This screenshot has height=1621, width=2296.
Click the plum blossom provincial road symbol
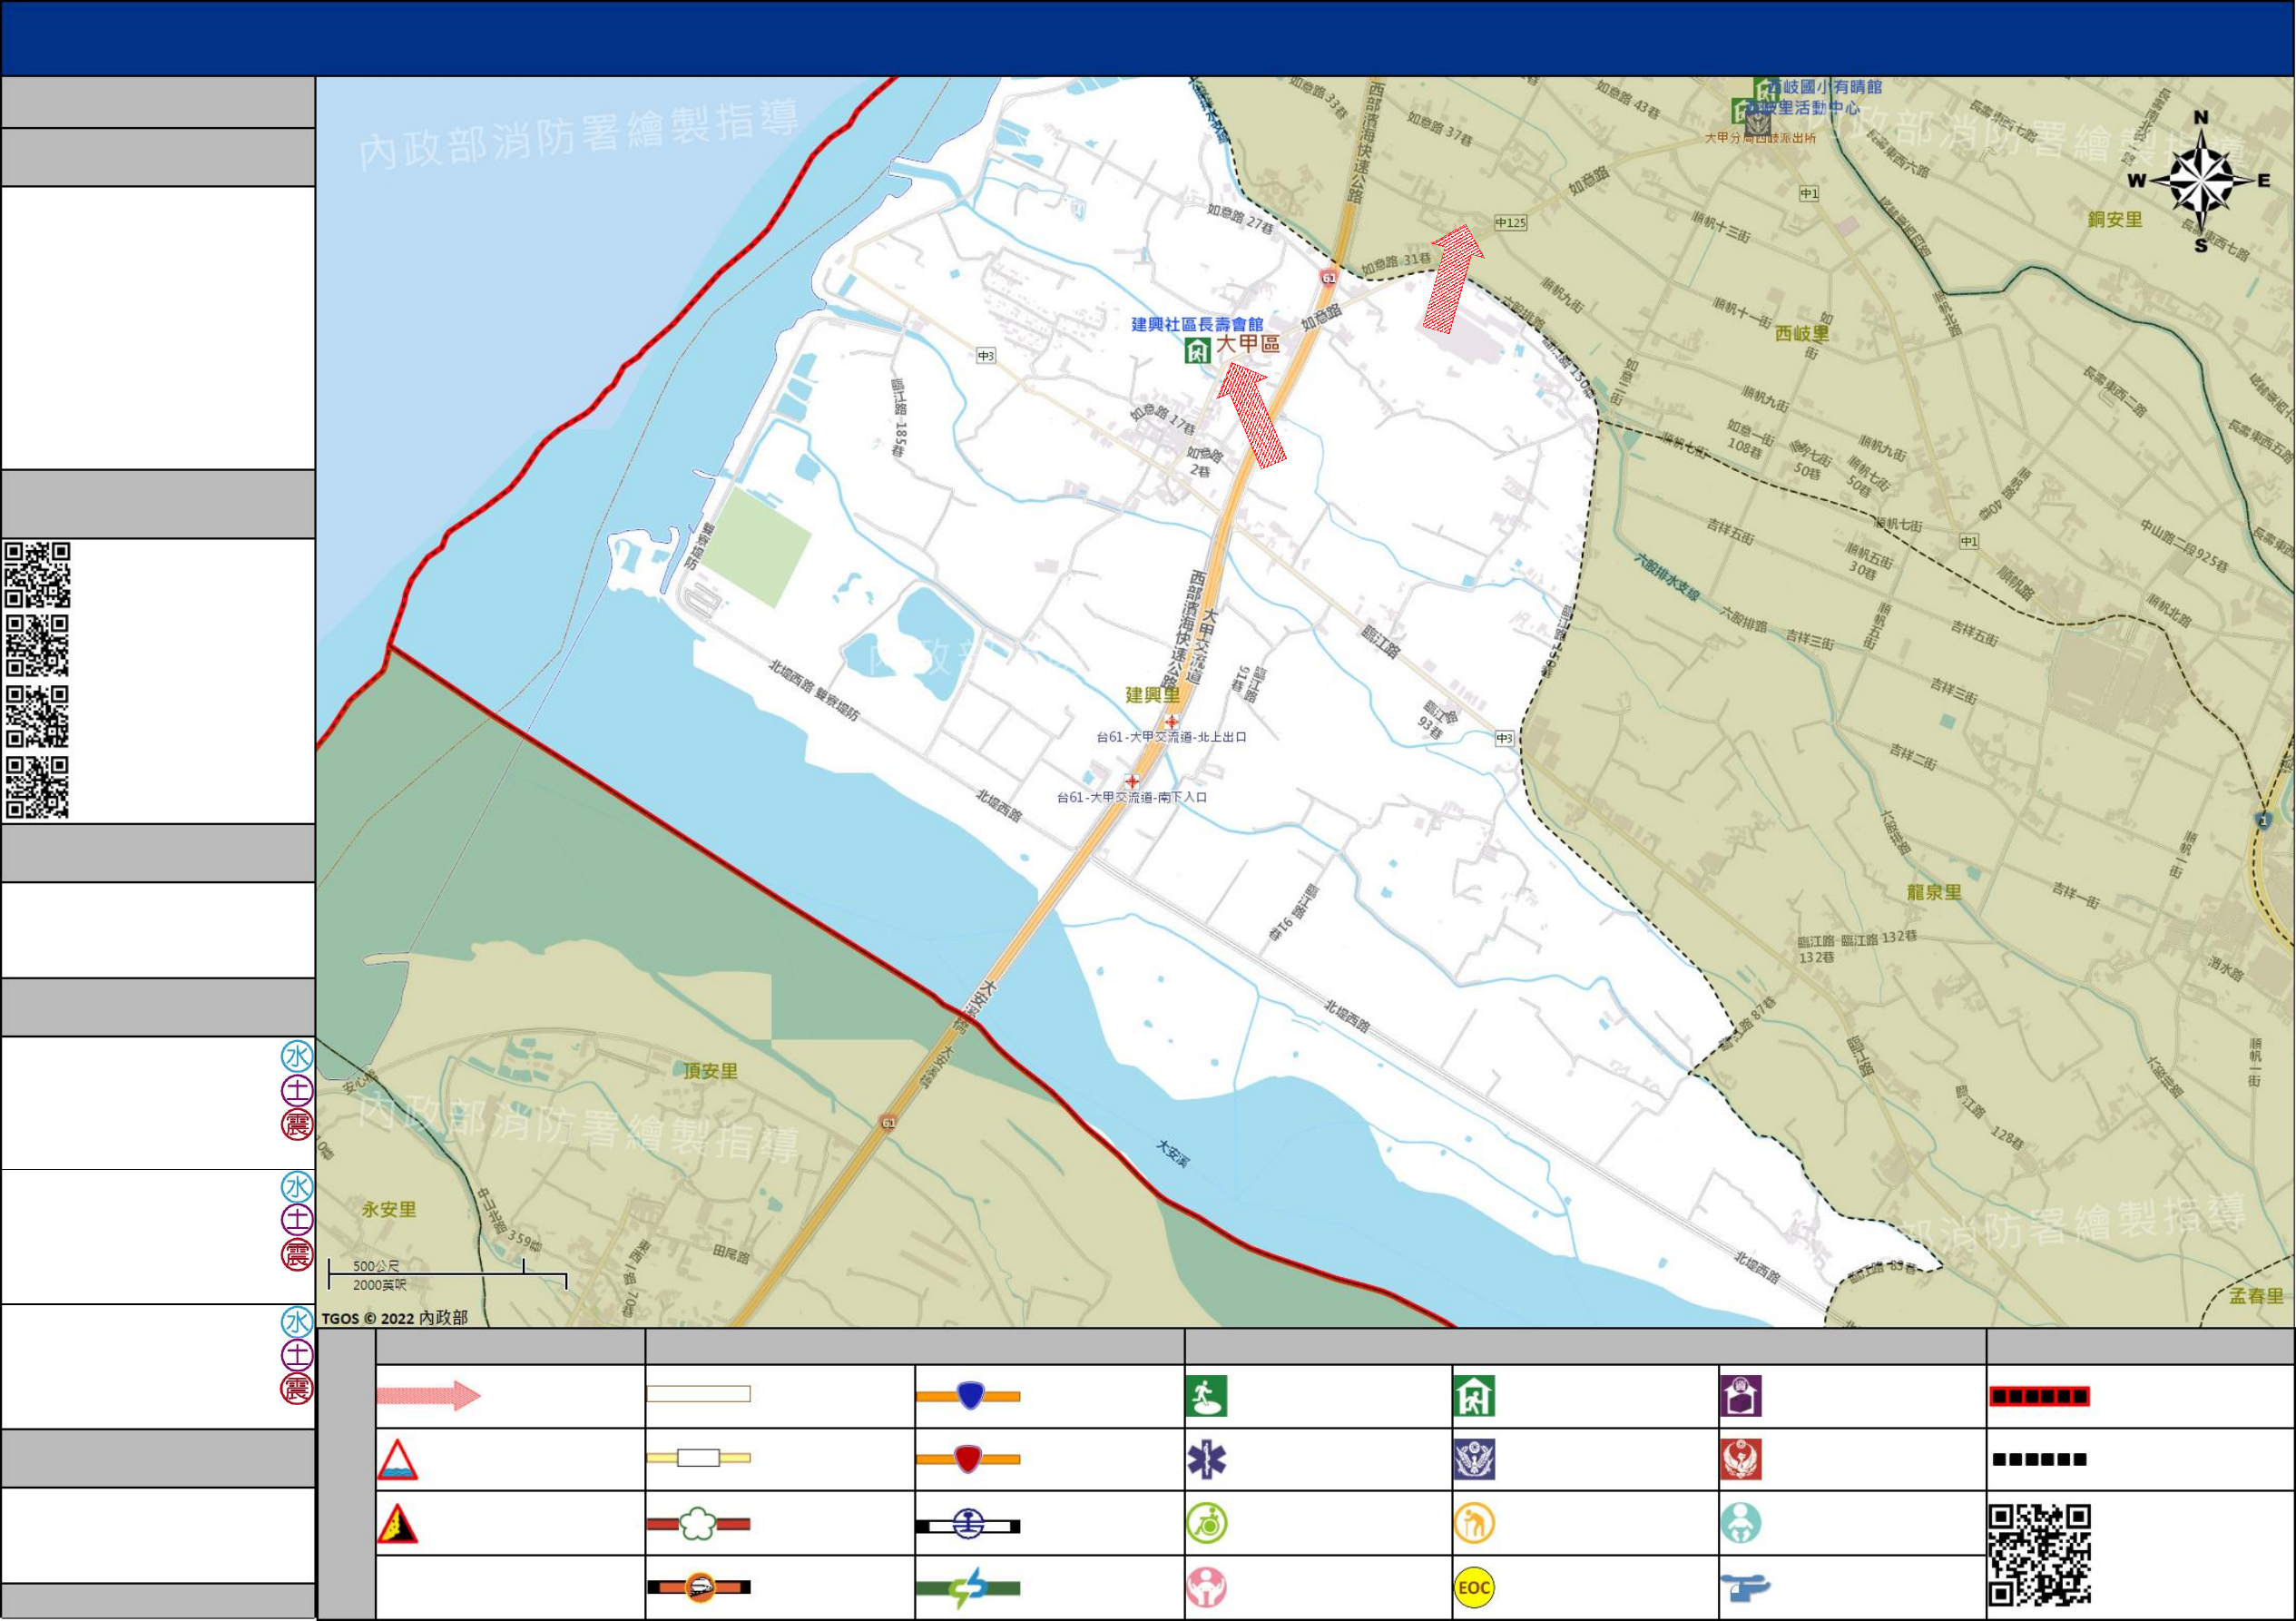698,1524
